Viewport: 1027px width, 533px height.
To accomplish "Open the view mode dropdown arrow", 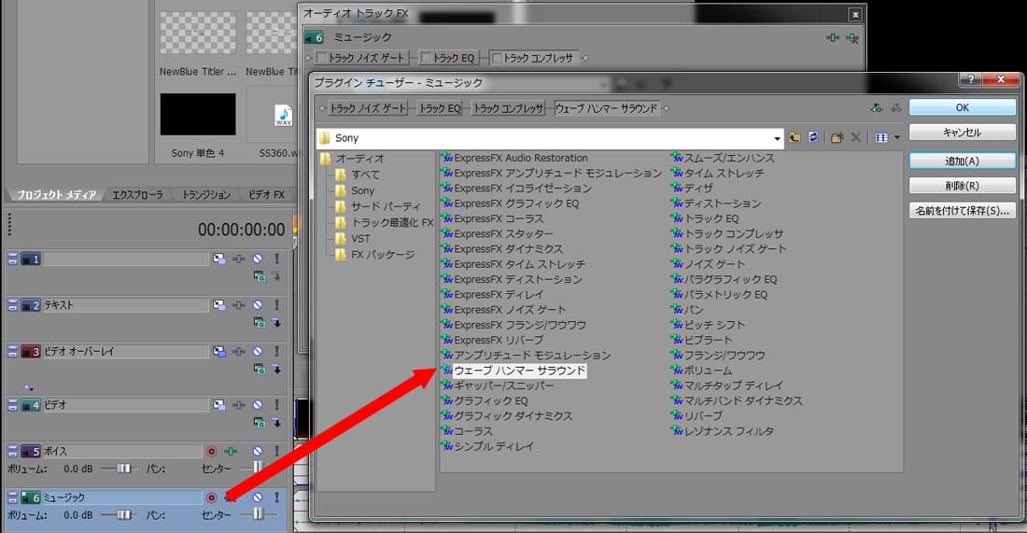I will 897,137.
